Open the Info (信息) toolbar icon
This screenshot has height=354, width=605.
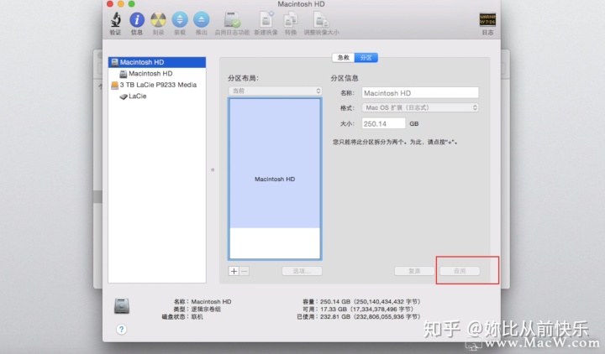(x=137, y=19)
